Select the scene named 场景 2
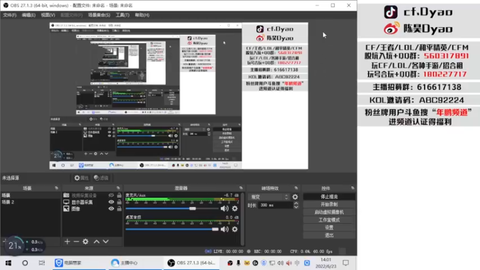 pos(31,202)
